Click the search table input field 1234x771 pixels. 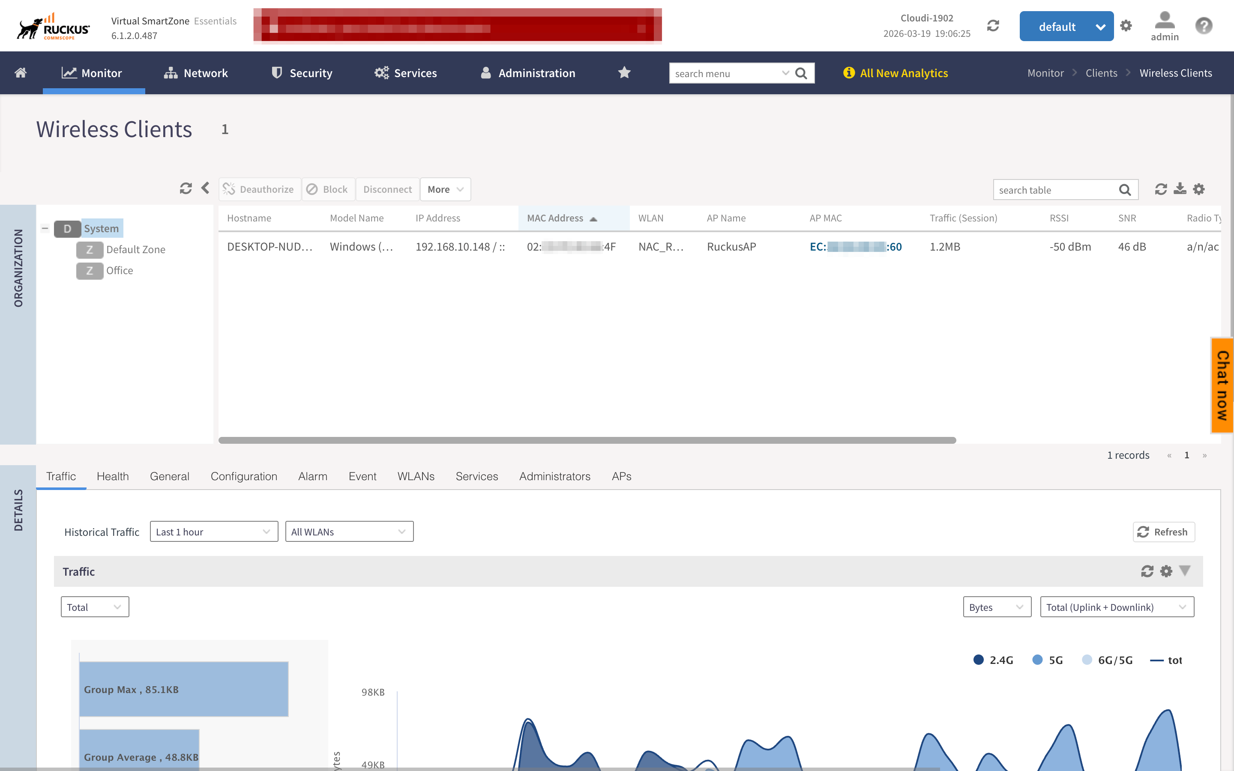pos(1055,190)
